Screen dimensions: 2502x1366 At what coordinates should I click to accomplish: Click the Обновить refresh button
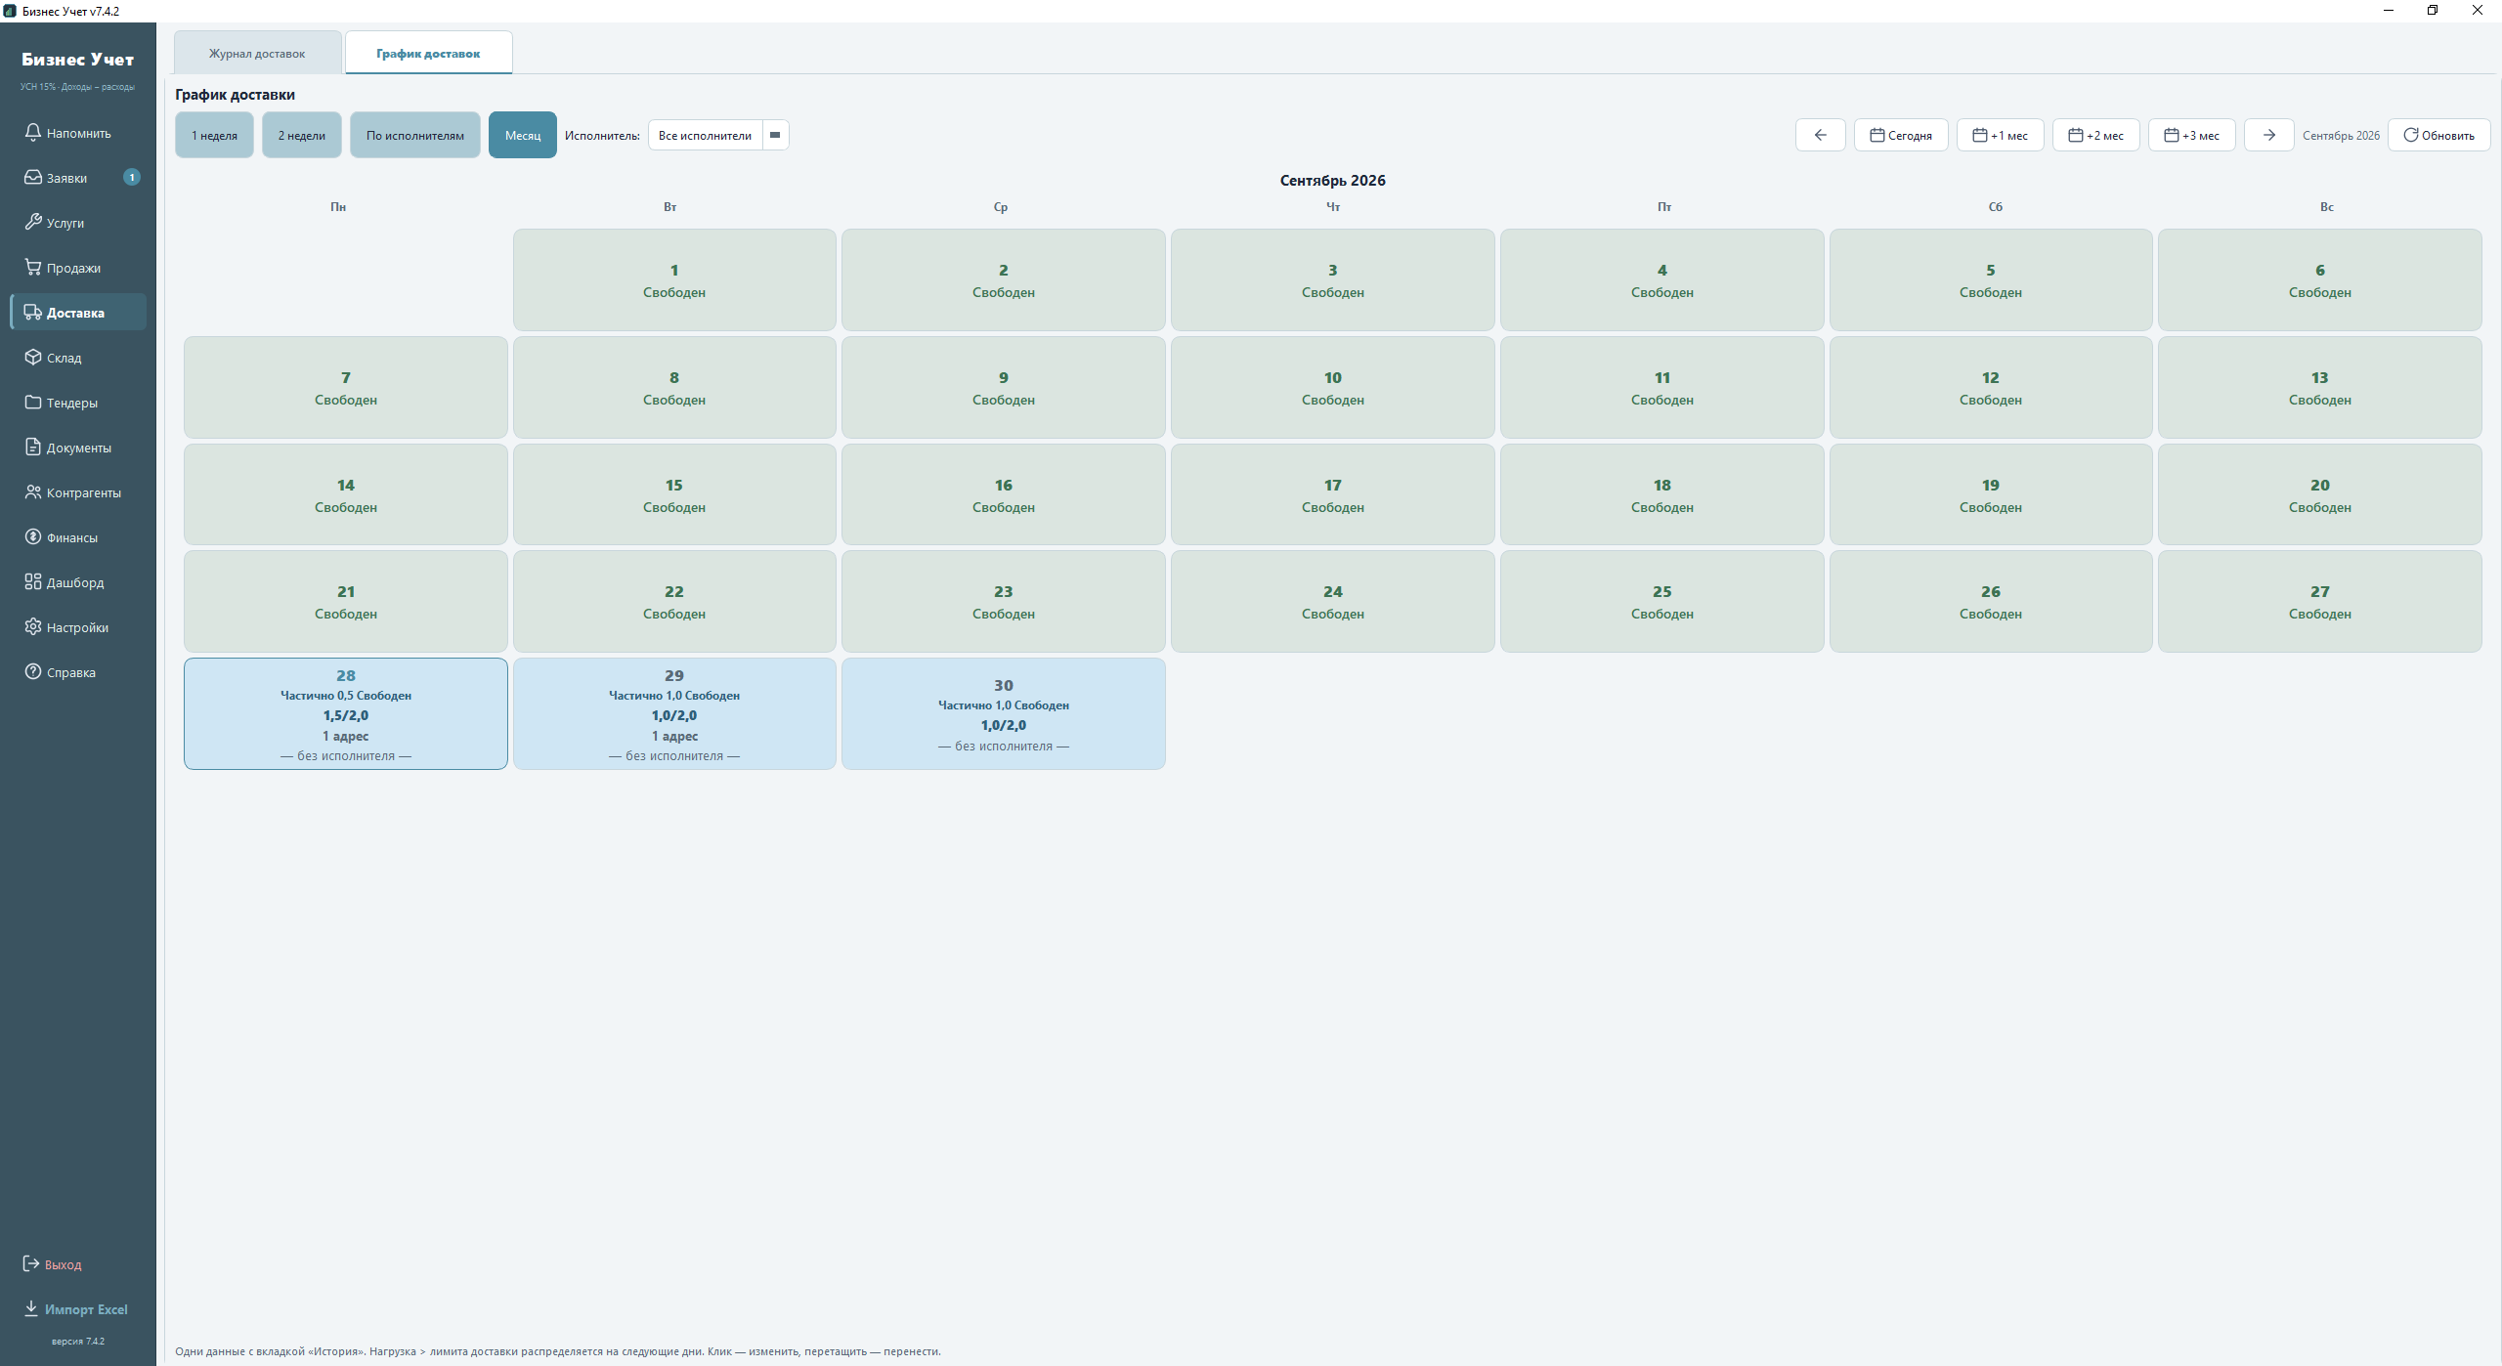[x=2438, y=135]
